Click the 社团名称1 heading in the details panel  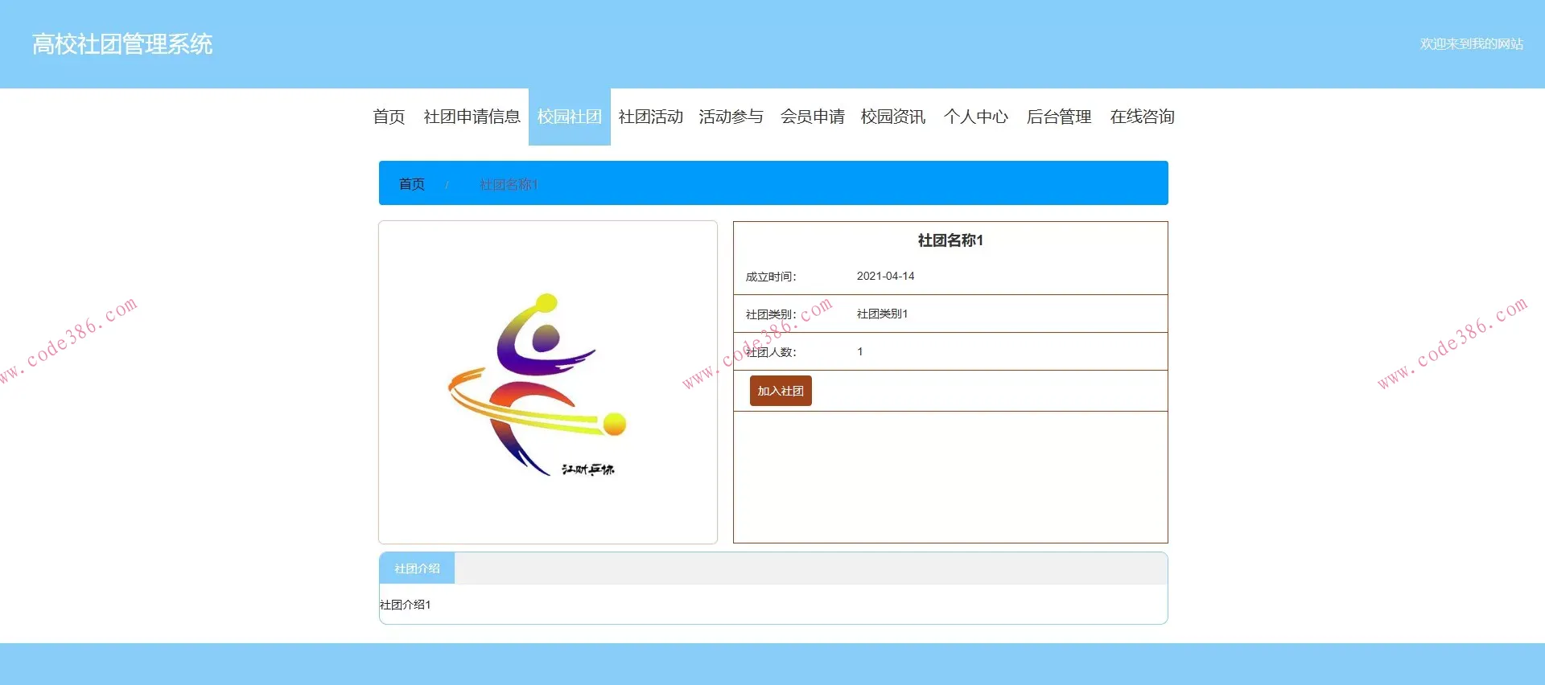click(x=950, y=240)
